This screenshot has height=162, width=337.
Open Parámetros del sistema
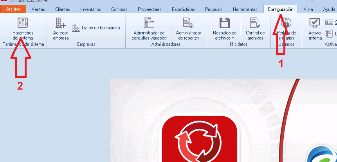pos(23,29)
